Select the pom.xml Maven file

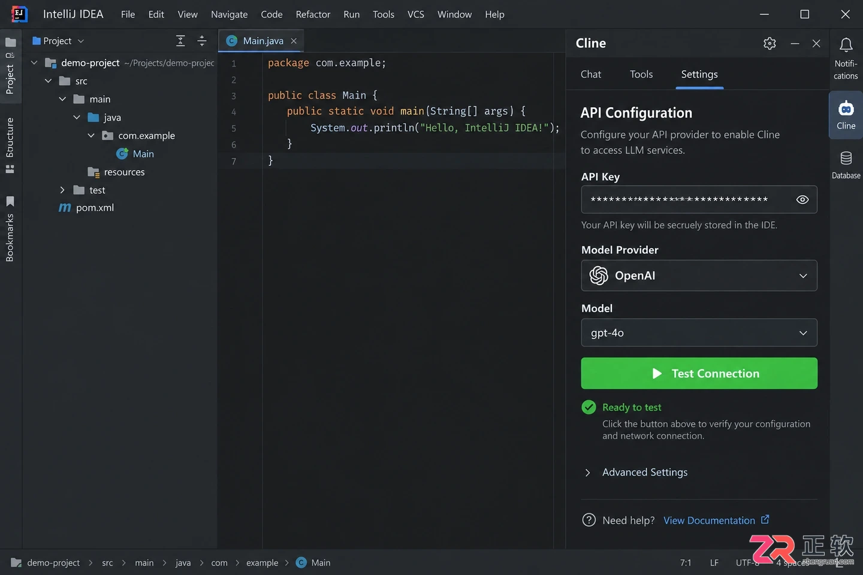click(86, 208)
